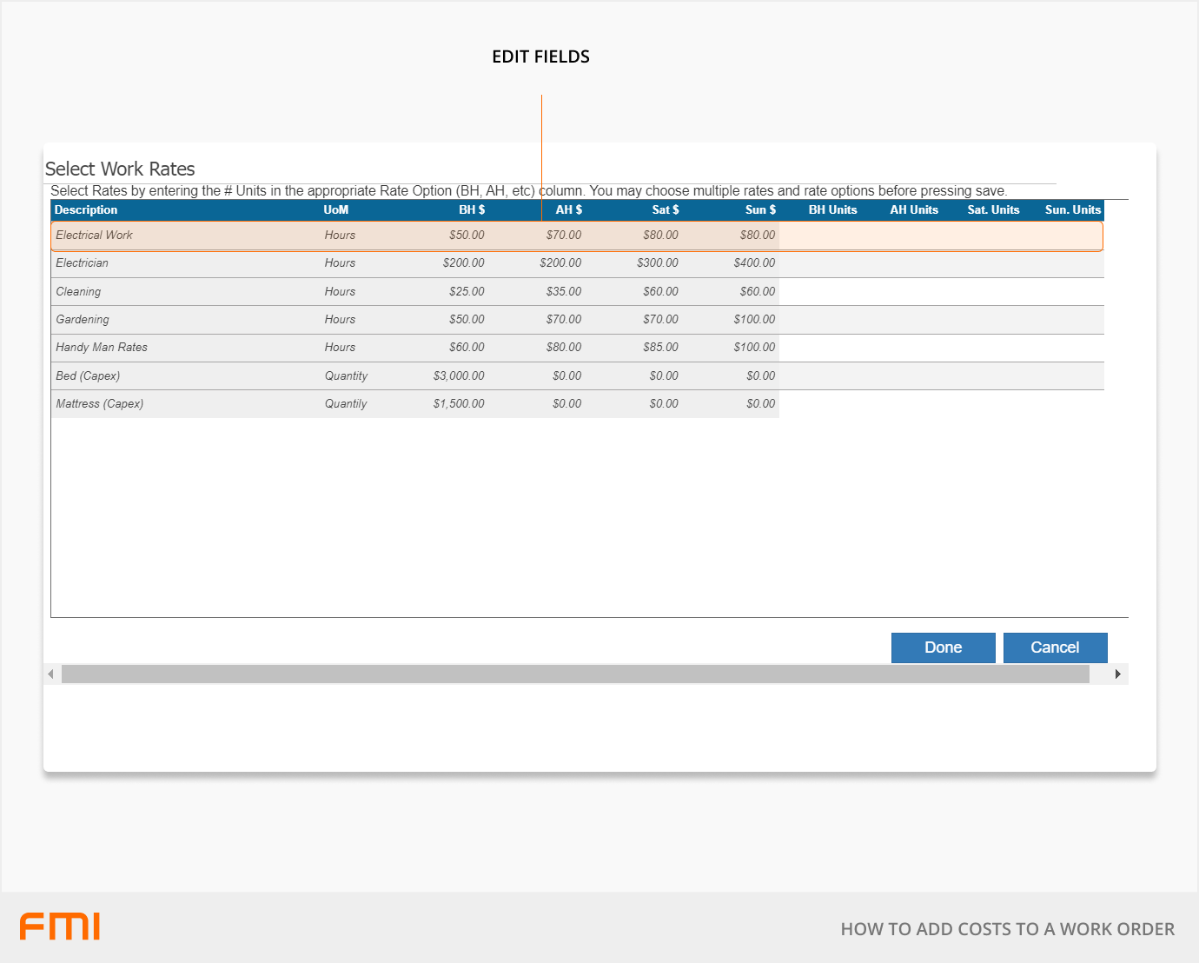Image resolution: width=1199 pixels, height=963 pixels.
Task: Click the horizontal scrollbar left arrow
Action: (51, 674)
